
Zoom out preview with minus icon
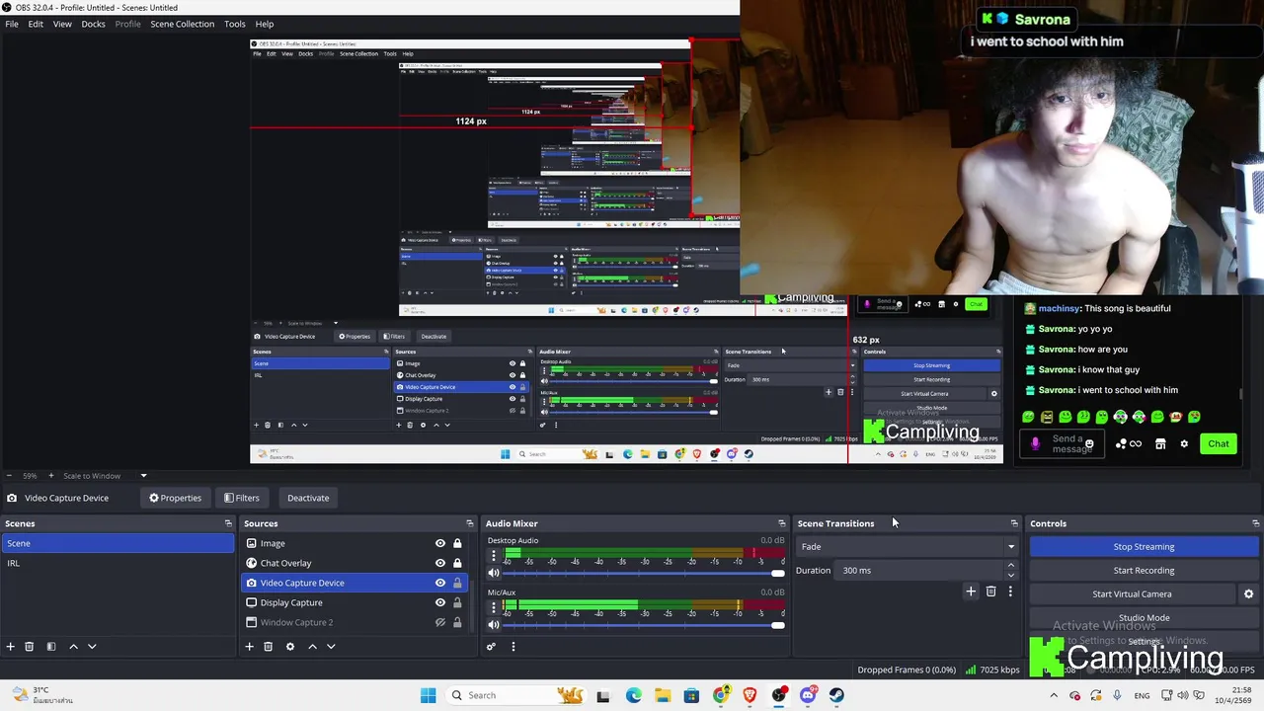(9, 476)
